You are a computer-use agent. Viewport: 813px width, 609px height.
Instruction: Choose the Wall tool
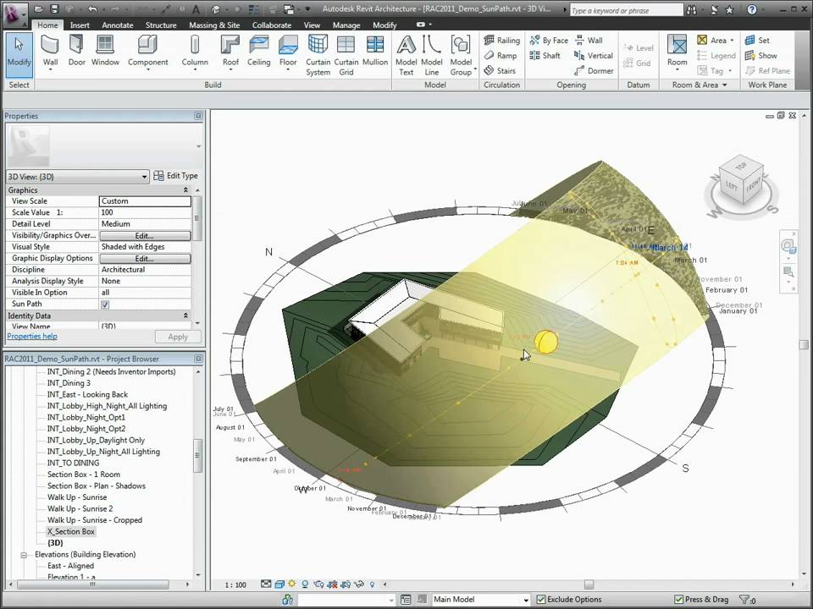click(x=50, y=52)
